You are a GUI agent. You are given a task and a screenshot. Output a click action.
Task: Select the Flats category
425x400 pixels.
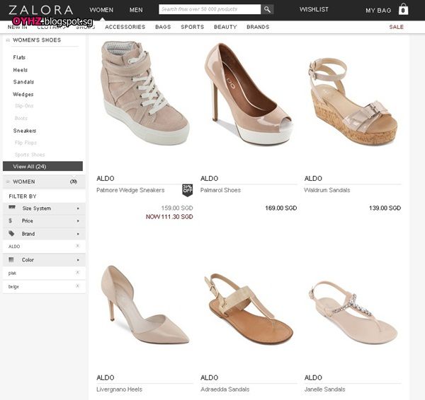[19, 57]
